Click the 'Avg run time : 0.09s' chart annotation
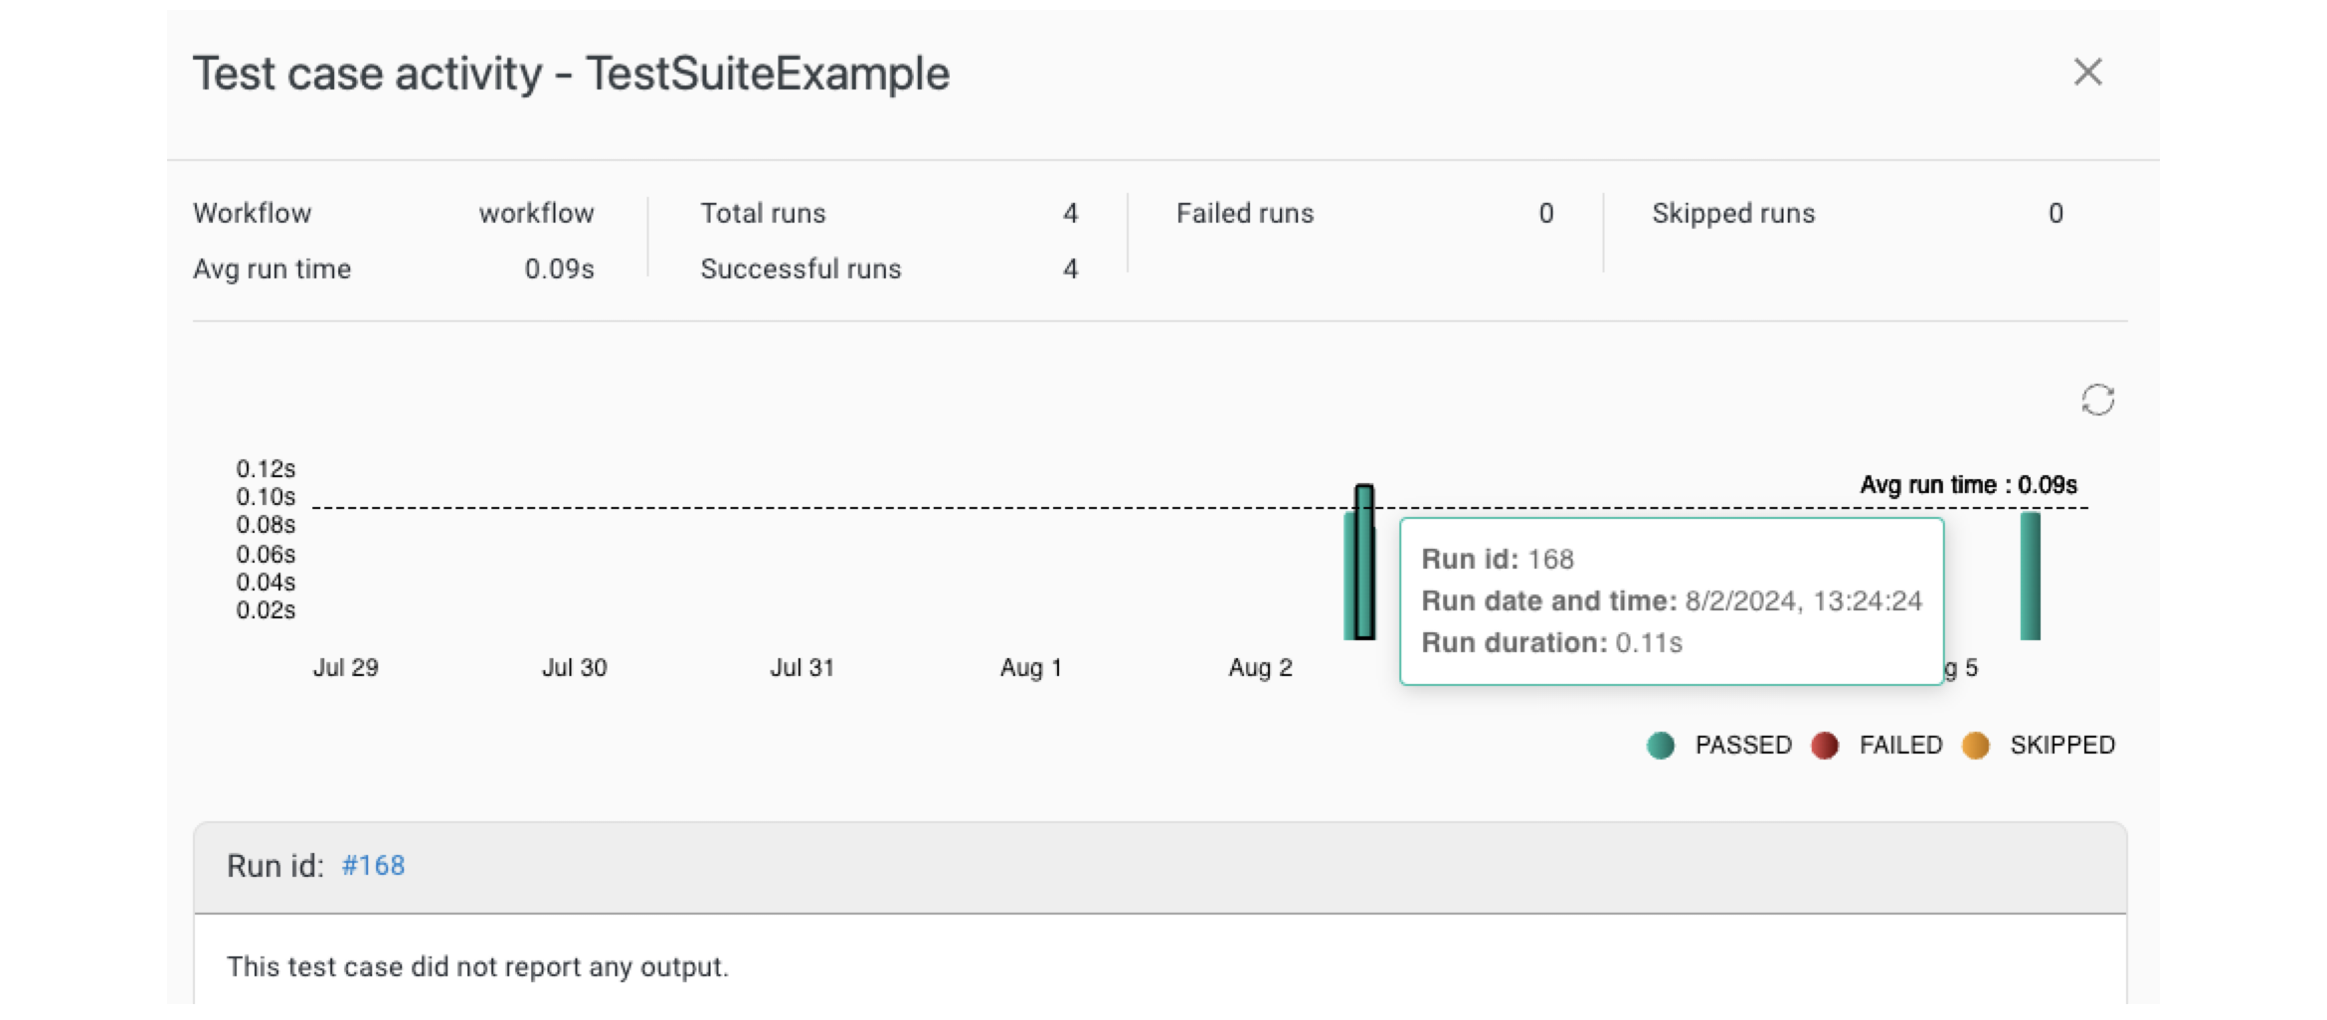The height and width of the screenshot is (1020, 2327). 1968,485
